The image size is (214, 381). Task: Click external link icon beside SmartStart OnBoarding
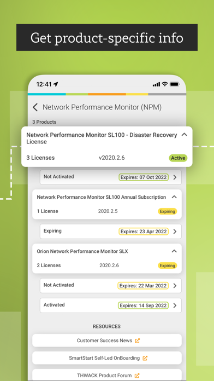pos(145,358)
